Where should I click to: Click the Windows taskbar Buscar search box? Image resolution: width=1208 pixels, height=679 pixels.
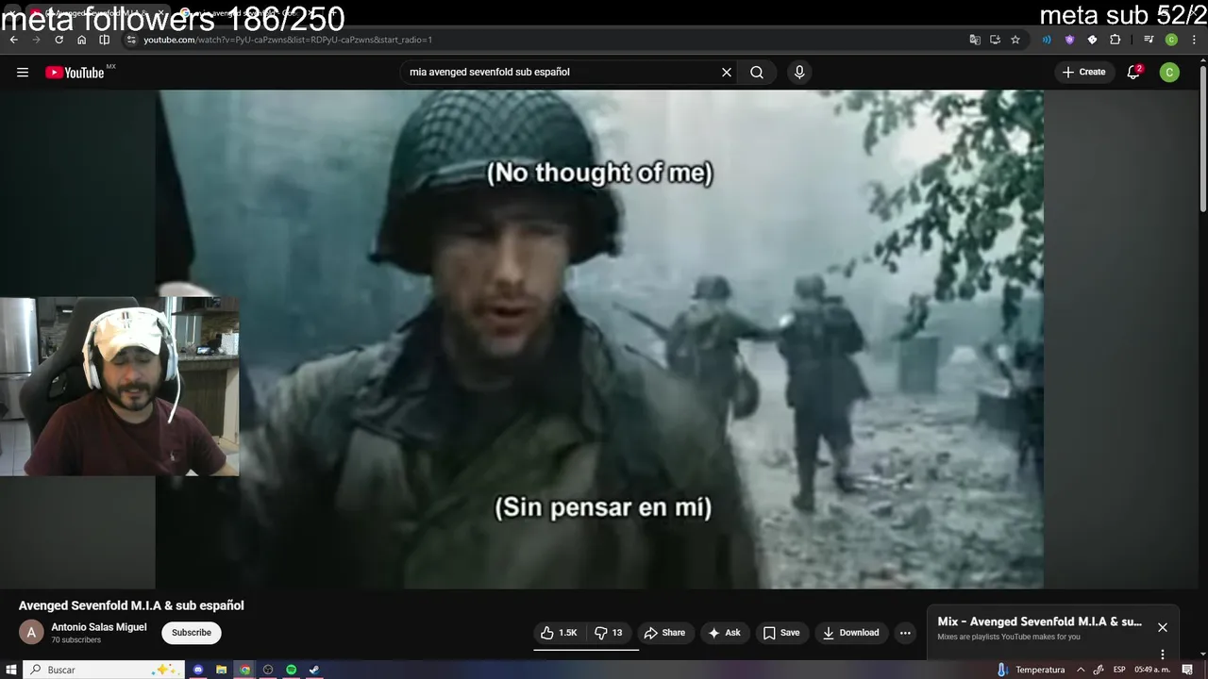104,670
